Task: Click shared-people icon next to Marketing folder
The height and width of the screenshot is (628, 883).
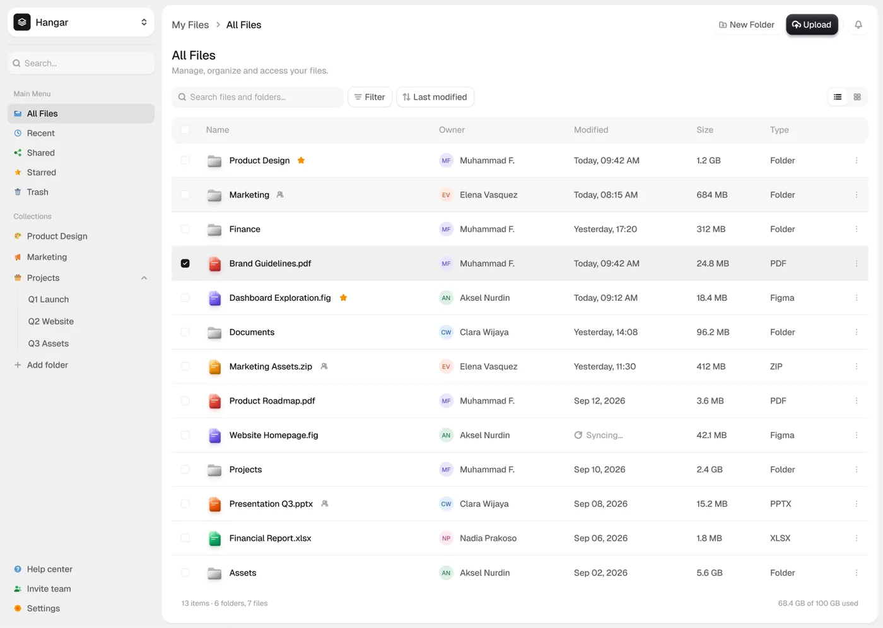Action: (280, 195)
